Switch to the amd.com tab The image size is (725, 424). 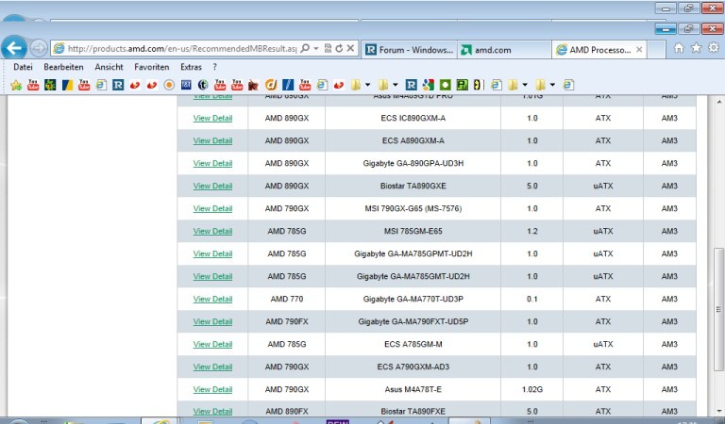[x=504, y=50]
